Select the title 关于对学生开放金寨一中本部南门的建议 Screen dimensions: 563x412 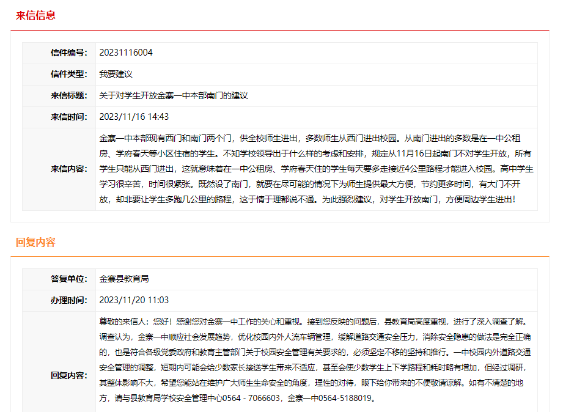(174, 95)
